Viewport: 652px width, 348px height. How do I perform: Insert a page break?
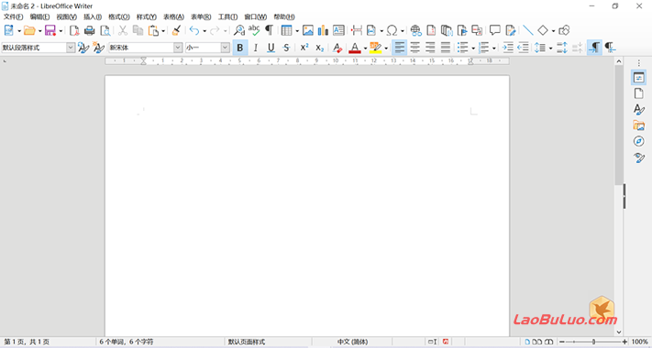pos(357,30)
